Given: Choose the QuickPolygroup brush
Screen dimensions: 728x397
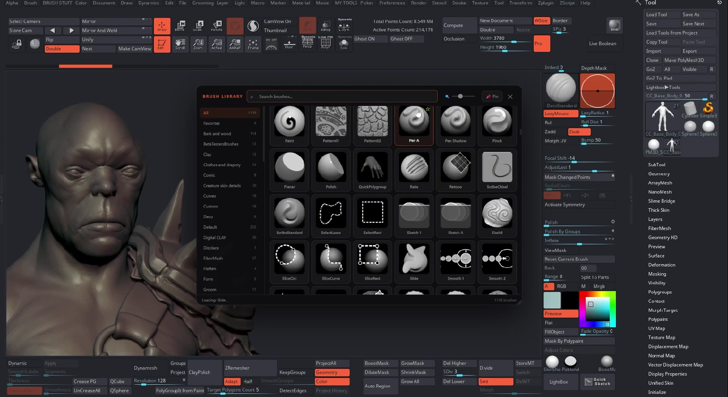Looking at the screenshot, I should pyautogui.click(x=372, y=170).
